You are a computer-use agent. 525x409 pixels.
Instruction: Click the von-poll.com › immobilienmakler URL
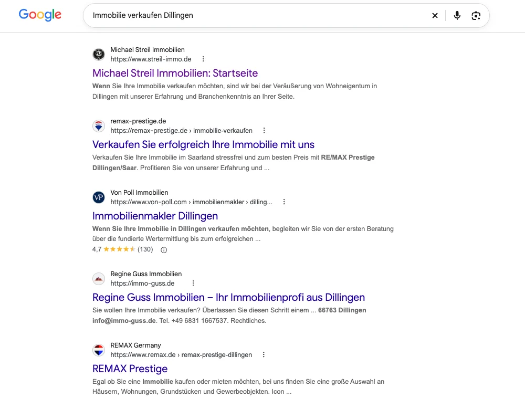coord(192,202)
